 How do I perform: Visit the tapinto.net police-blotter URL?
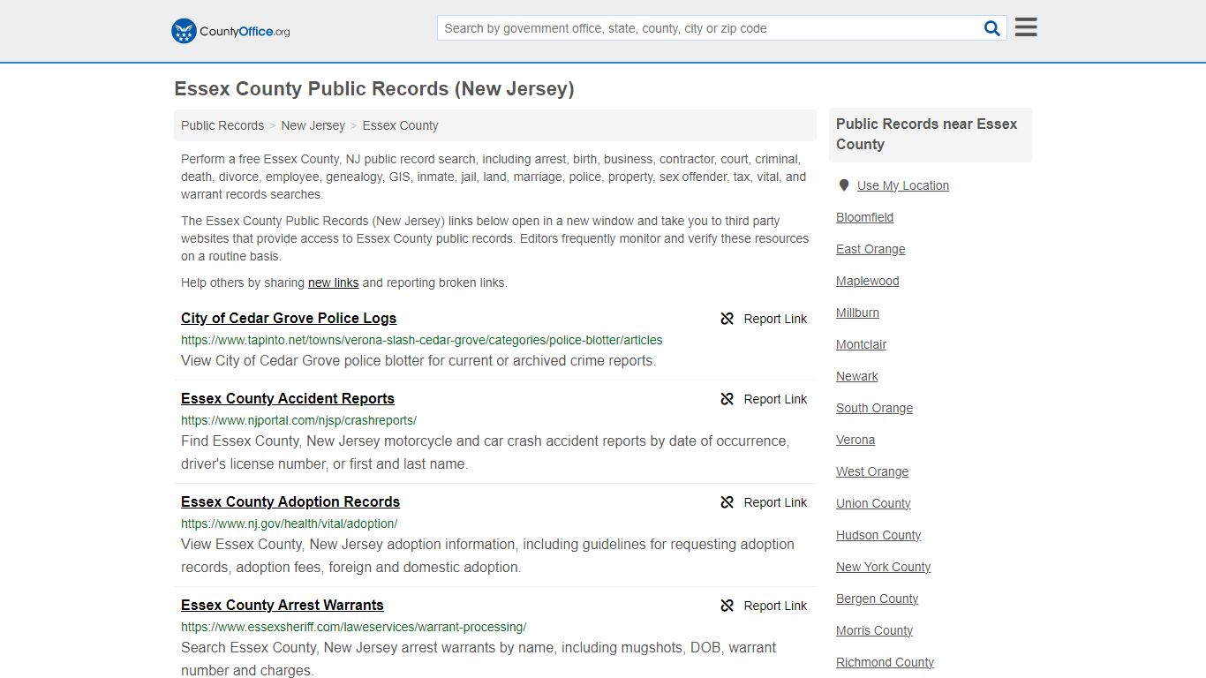coord(422,340)
